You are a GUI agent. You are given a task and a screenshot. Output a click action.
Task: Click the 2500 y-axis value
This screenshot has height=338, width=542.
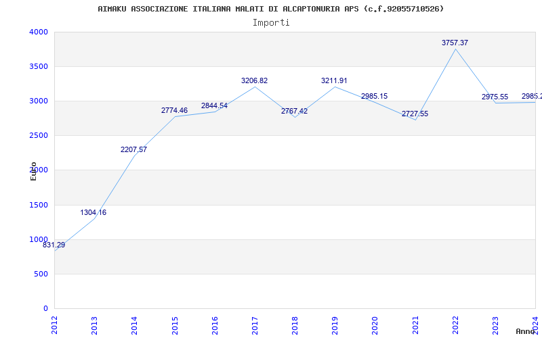[x=39, y=136]
